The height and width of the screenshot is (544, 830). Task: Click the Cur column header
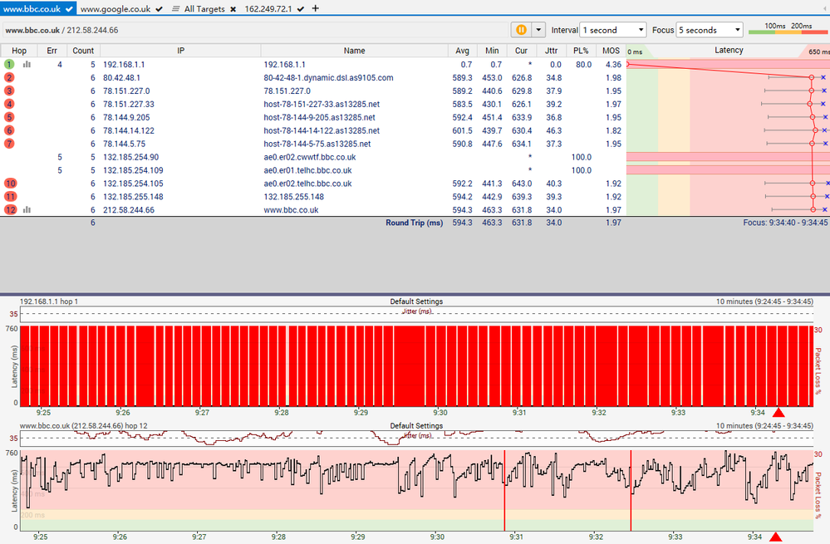click(x=522, y=51)
